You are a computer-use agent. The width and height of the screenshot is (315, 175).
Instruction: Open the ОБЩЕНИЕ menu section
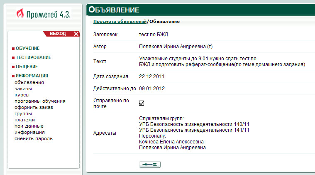click(27, 67)
